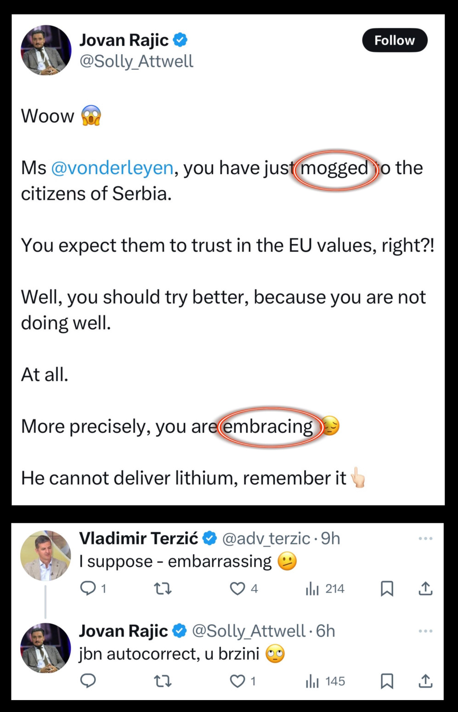Open the @vonderleyen mention link

112,168
